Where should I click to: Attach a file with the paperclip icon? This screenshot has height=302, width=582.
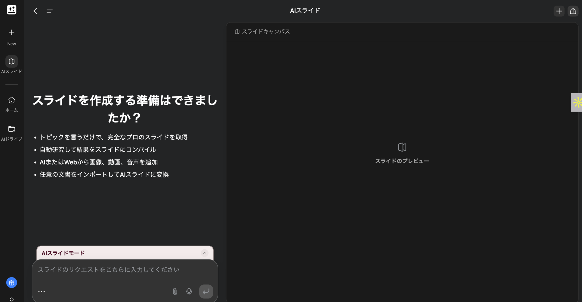click(175, 291)
